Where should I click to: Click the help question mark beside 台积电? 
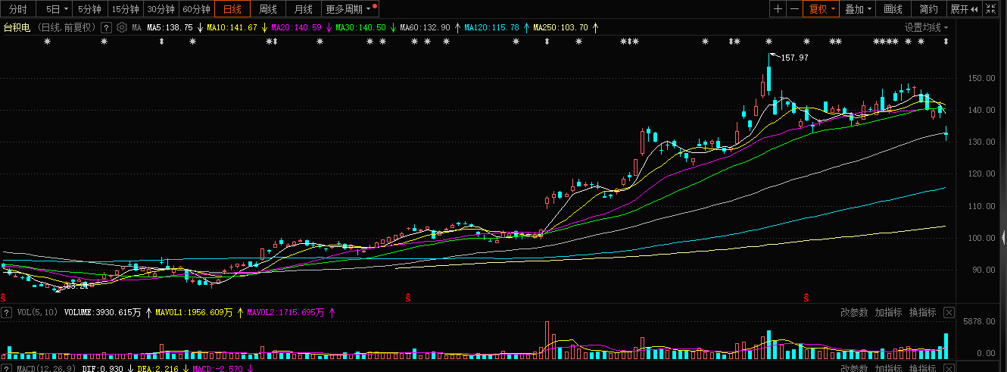tap(107, 28)
